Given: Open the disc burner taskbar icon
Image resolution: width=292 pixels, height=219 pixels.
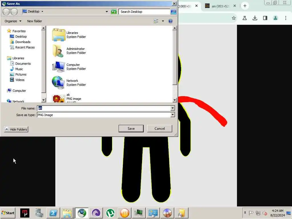Looking at the screenshot, I should (x=167, y=213).
